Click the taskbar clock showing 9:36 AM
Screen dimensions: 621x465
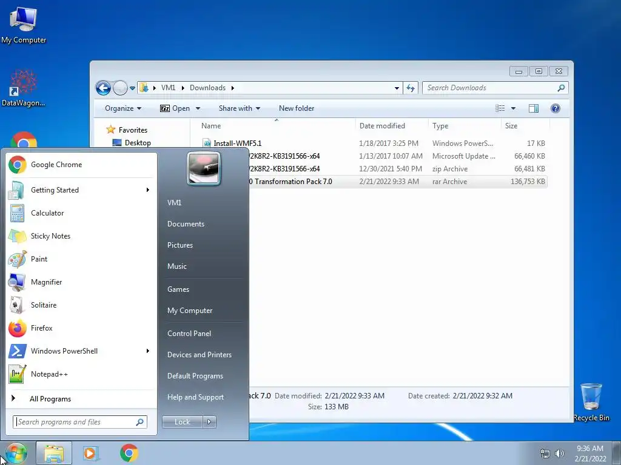coord(590,453)
